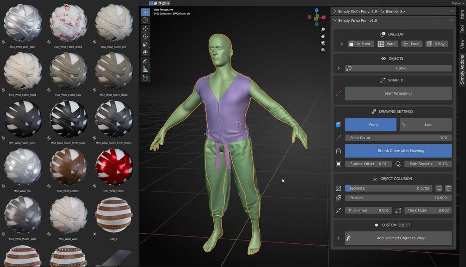Click the Surface Offset field
This screenshot has height=267, width=466.
369,164
